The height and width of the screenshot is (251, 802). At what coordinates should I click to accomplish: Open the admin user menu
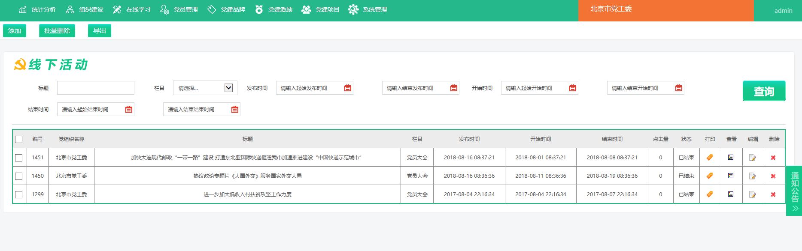783,11
